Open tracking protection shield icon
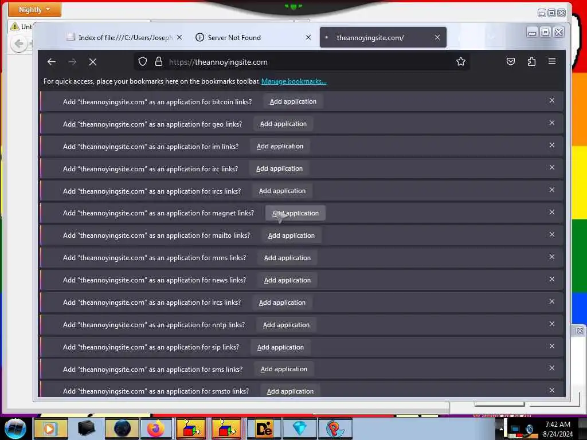 (x=143, y=61)
